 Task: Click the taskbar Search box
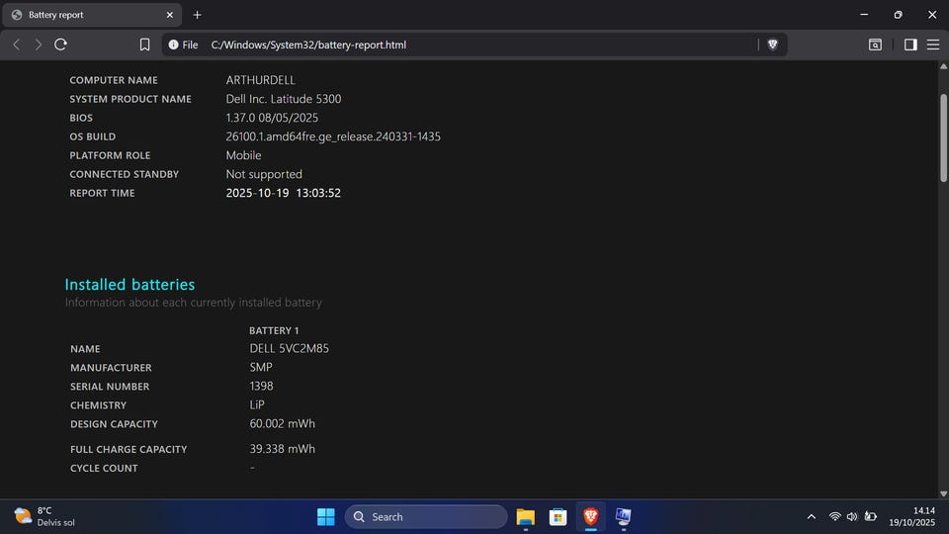point(426,516)
